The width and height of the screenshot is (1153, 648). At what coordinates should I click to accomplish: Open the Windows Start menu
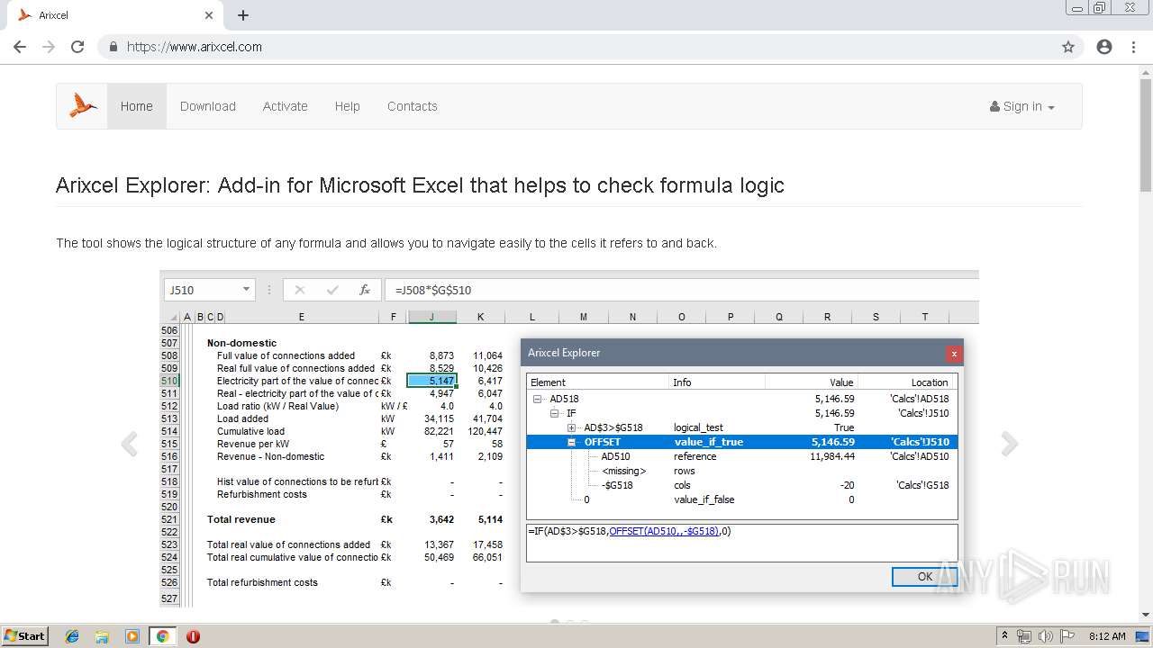point(24,636)
